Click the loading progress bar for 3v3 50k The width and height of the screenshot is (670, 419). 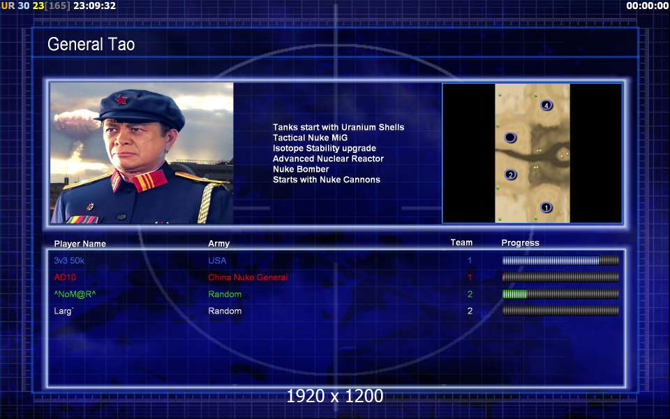[560, 260]
